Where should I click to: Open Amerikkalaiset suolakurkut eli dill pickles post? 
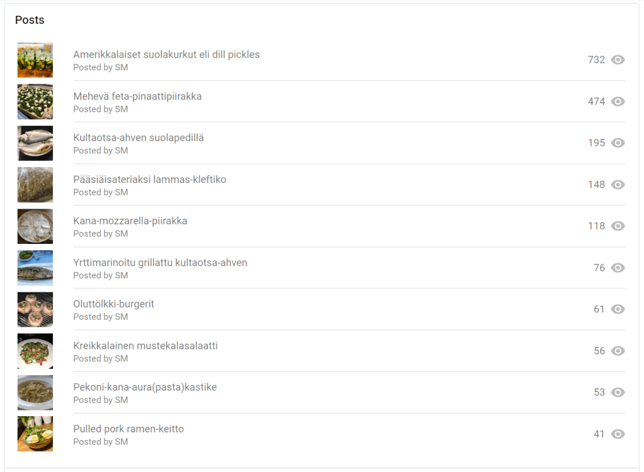(x=166, y=55)
